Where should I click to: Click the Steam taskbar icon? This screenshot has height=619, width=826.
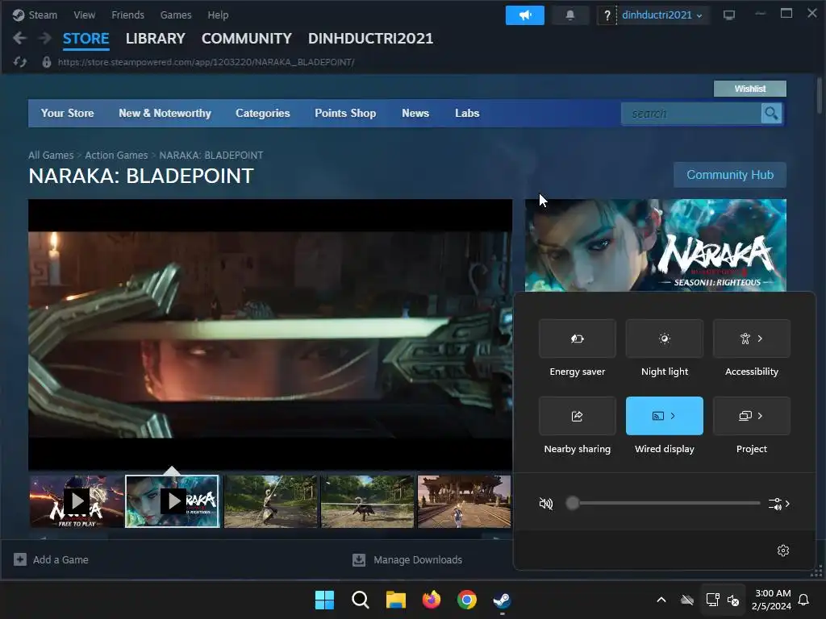click(502, 600)
